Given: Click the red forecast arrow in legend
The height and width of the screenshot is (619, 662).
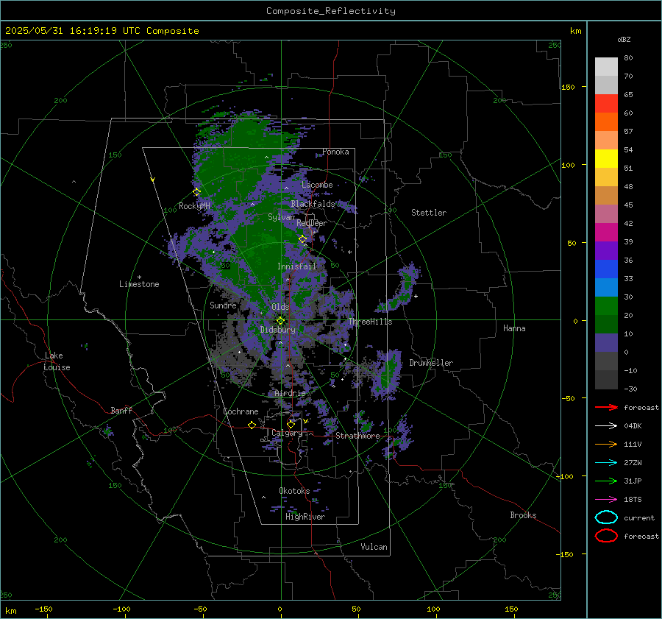Looking at the screenshot, I should coord(606,407).
